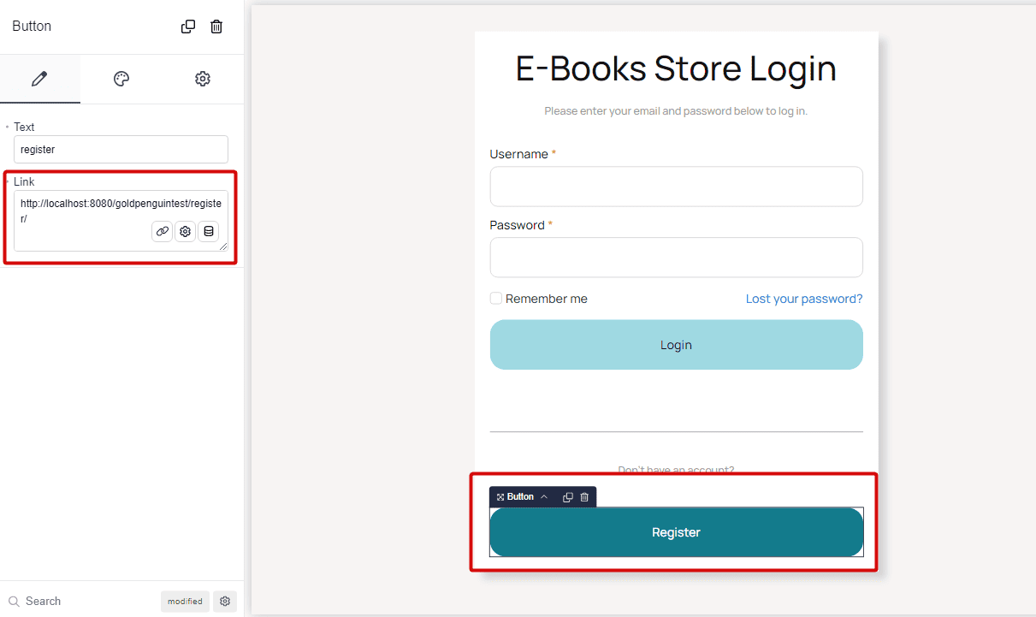Open the Style tab with the palette icon
The width and height of the screenshot is (1036, 617).
pos(121,79)
